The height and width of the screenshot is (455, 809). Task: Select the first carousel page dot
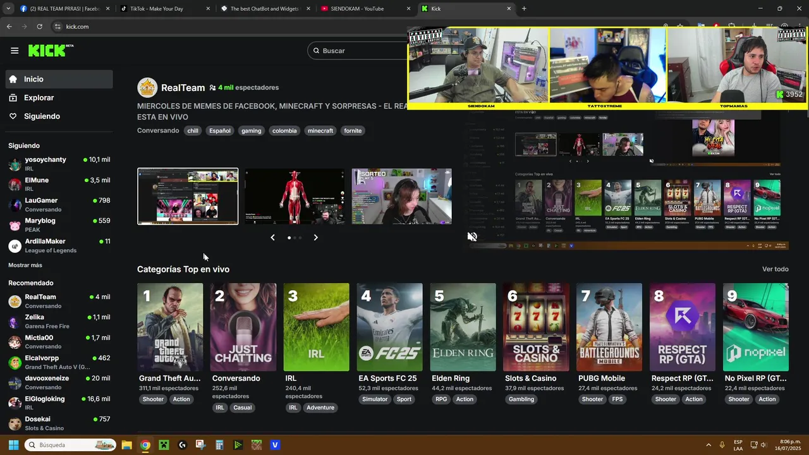click(x=289, y=238)
